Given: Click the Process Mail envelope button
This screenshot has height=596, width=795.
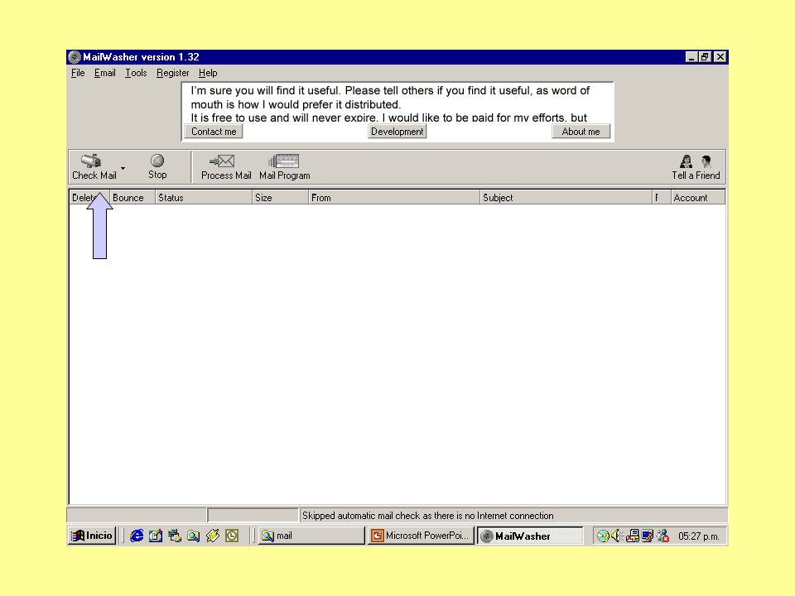Looking at the screenshot, I should [x=226, y=166].
